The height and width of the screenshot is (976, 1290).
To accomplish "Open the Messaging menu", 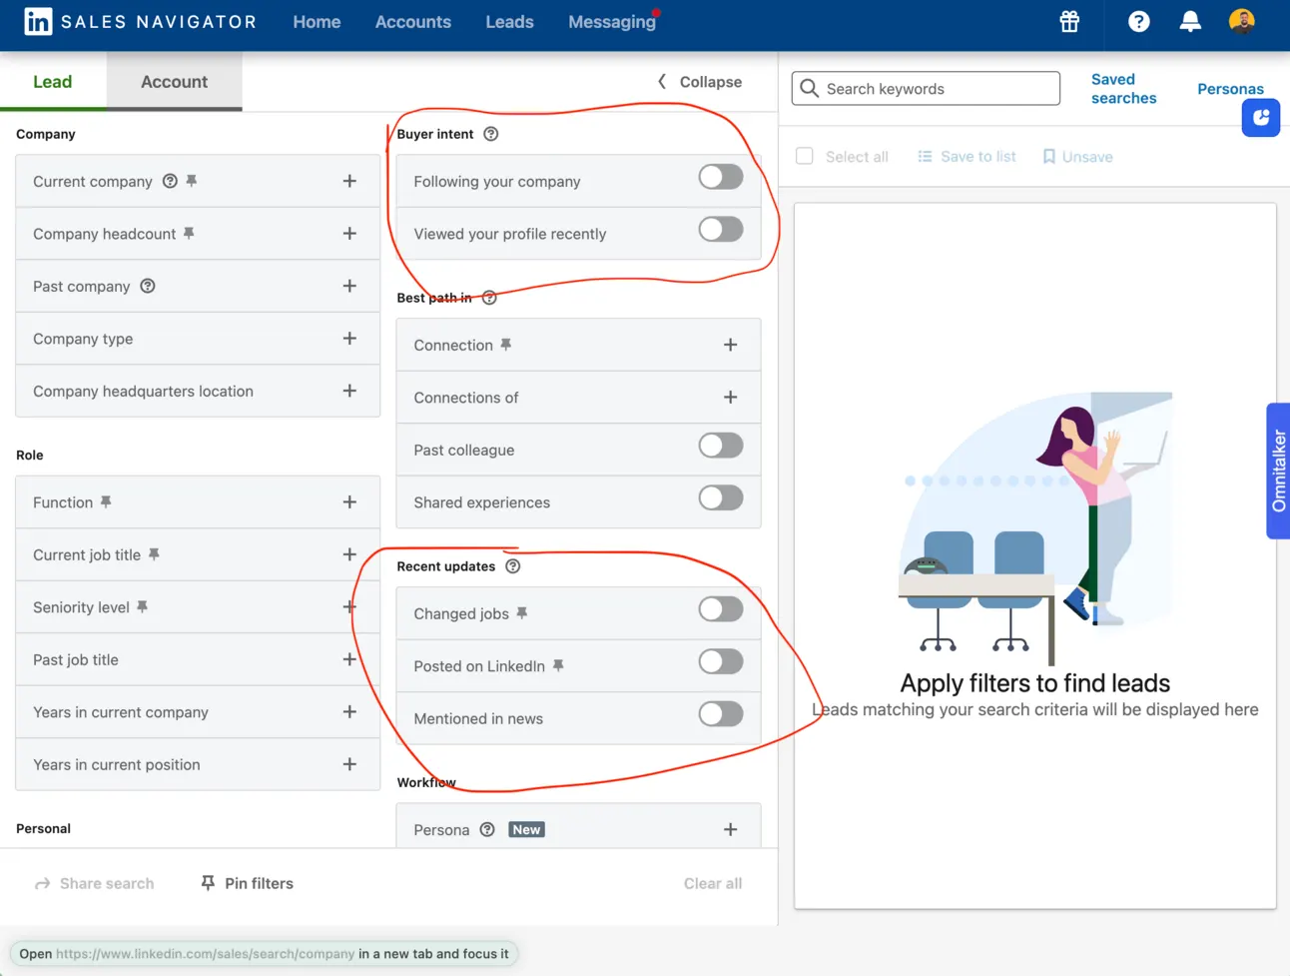I will pos(612,21).
